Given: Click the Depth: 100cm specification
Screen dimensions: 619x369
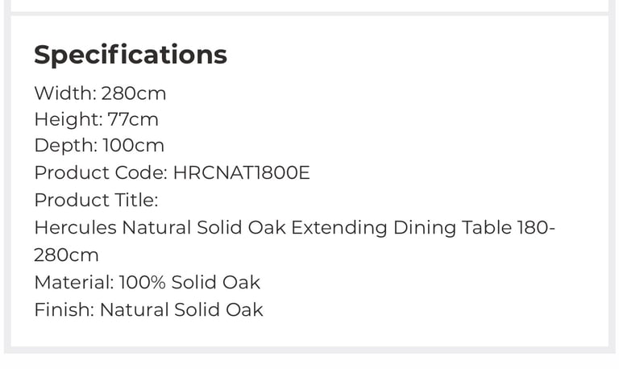Looking at the screenshot, I should point(99,146).
